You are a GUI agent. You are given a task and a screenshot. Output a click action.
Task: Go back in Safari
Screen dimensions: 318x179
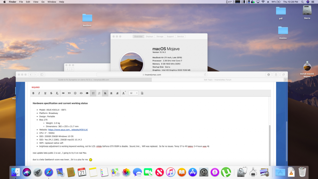[31, 75]
